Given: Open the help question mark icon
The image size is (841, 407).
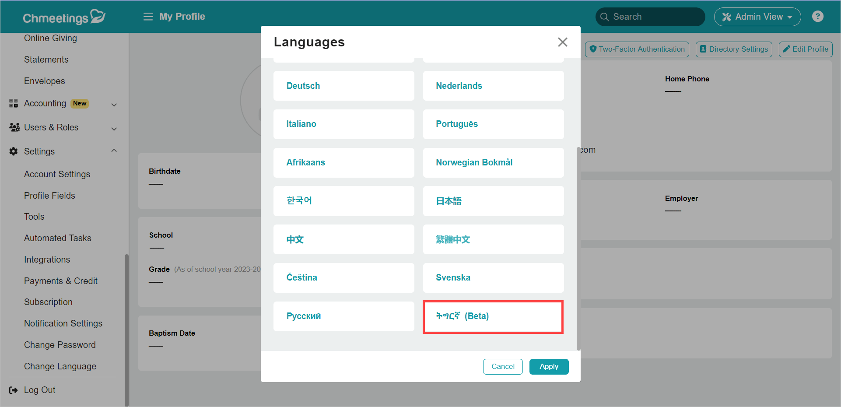Looking at the screenshot, I should tap(817, 16).
